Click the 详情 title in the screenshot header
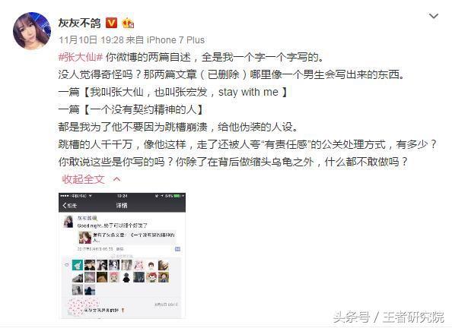This screenshot has width=452, height=328. tap(122, 206)
